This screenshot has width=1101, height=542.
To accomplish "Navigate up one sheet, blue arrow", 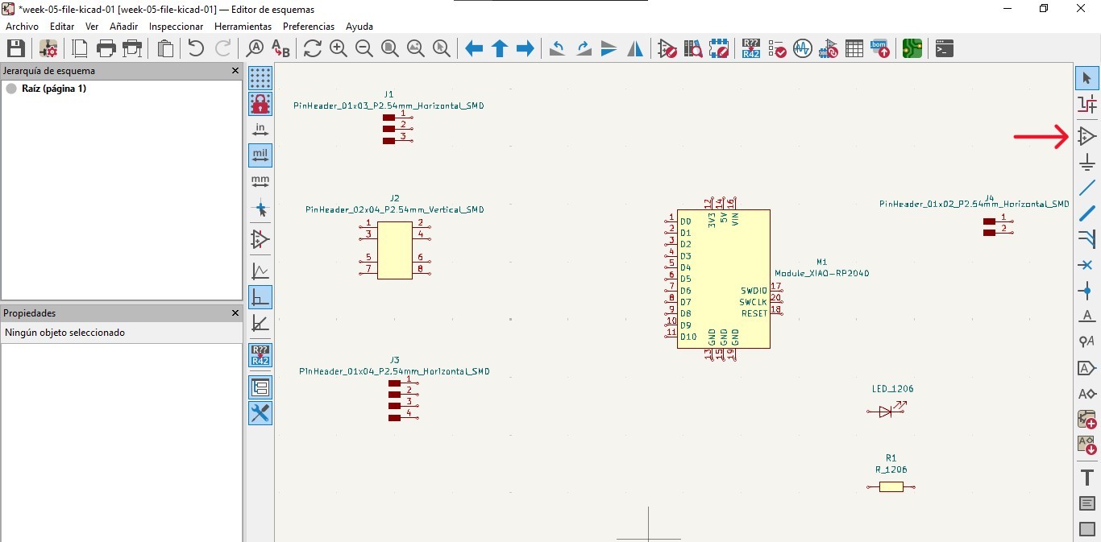I will tap(500, 48).
